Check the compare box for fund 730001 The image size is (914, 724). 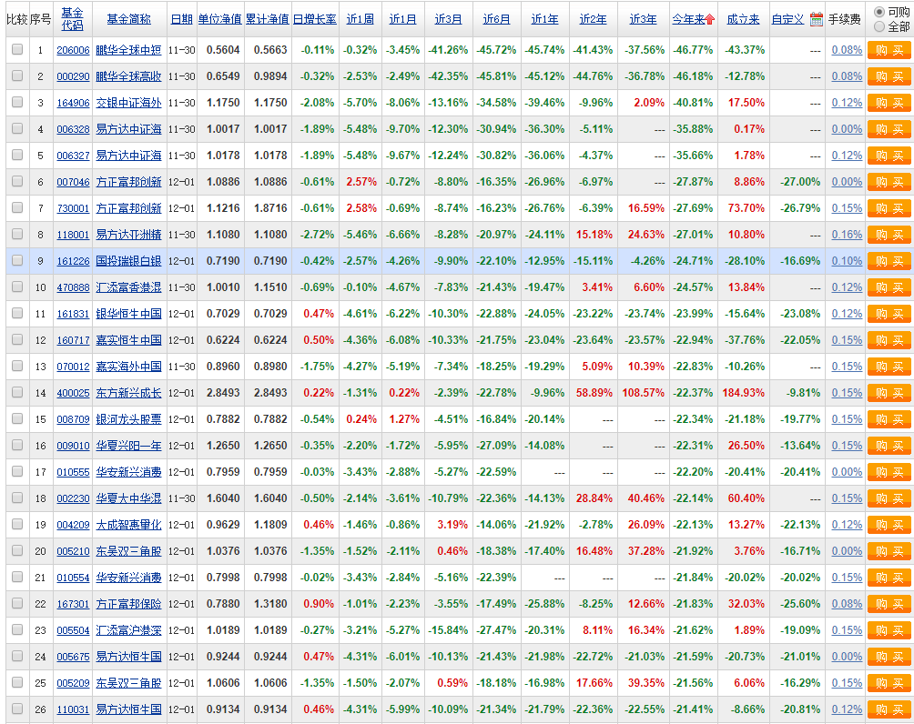click(x=17, y=207)
